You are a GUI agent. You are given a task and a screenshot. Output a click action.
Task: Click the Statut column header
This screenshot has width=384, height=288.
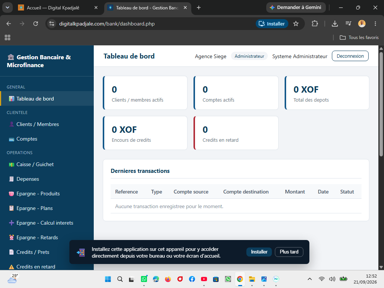click(x=347, y=192)
